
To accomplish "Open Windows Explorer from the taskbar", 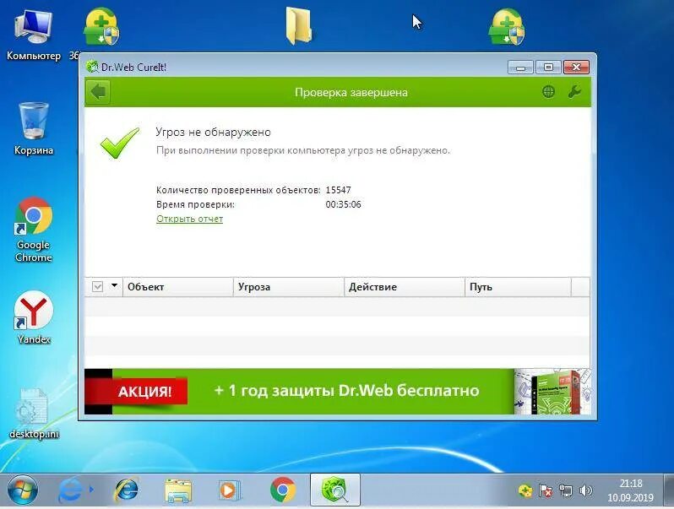I will [178, 490].
